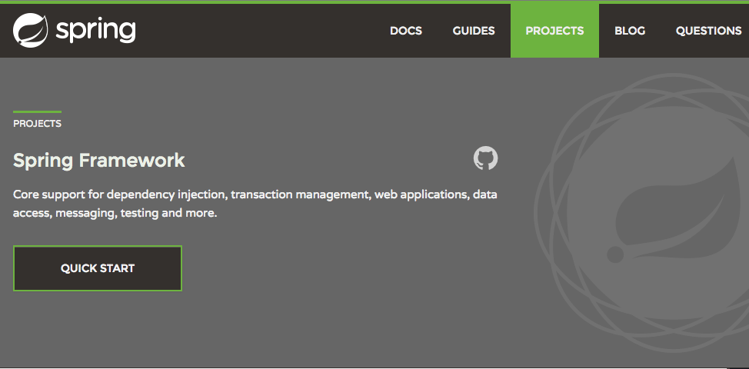Visit the QUESTIONS navigation item
This screenshot has width=749, height=369.
(x=708, y=31)
